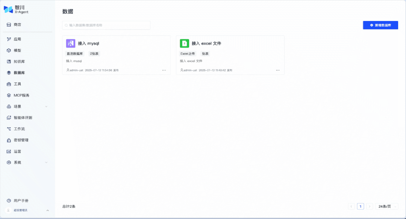
Task: Go to 工作流 in the sidebar
Action: (20, 129)
